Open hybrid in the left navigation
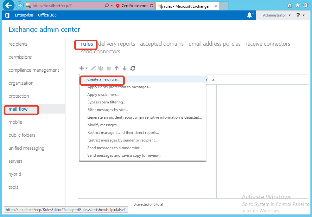Screen dimensions: 312x217 point(15,174)
